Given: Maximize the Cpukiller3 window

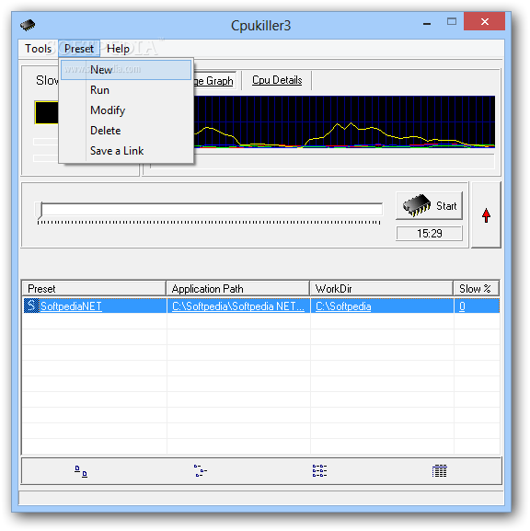Looking at the screenshot, I should tap(451, 22).
